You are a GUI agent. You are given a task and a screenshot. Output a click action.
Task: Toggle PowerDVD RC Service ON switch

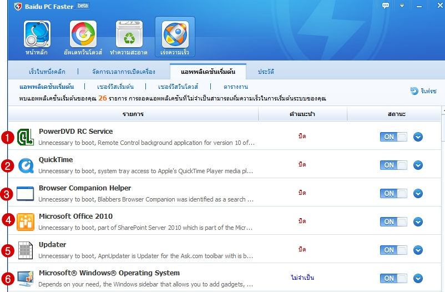393,137
